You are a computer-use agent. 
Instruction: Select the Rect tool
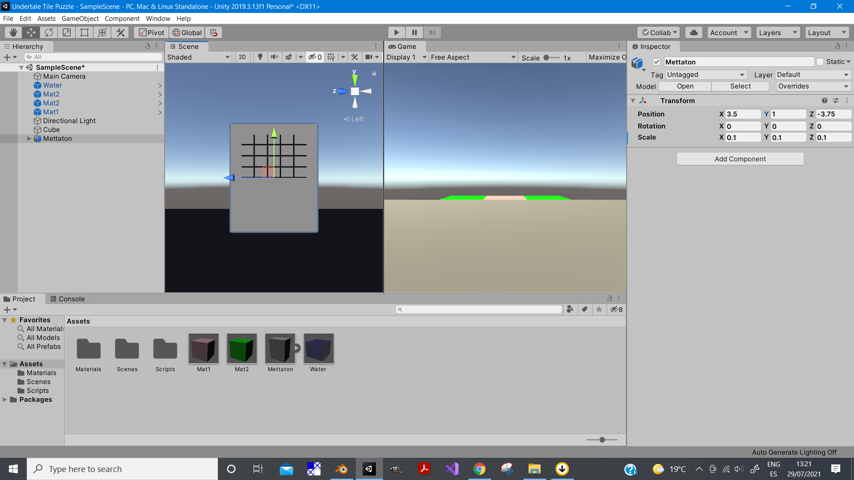85,32
